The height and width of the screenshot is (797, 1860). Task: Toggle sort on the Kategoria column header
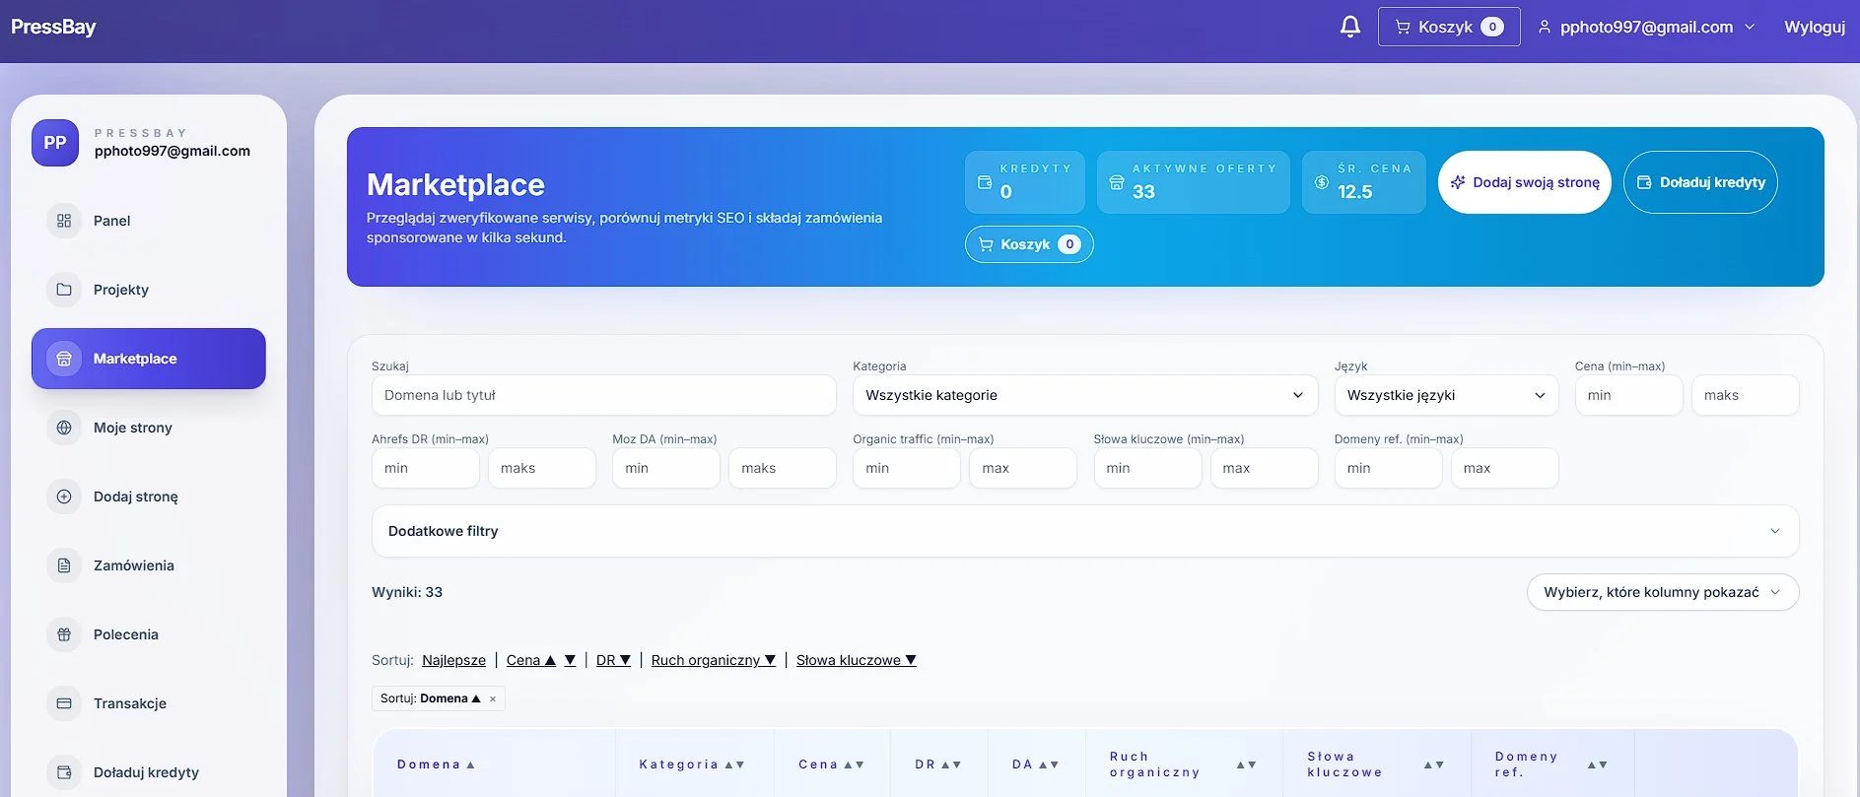coord(691,764)
